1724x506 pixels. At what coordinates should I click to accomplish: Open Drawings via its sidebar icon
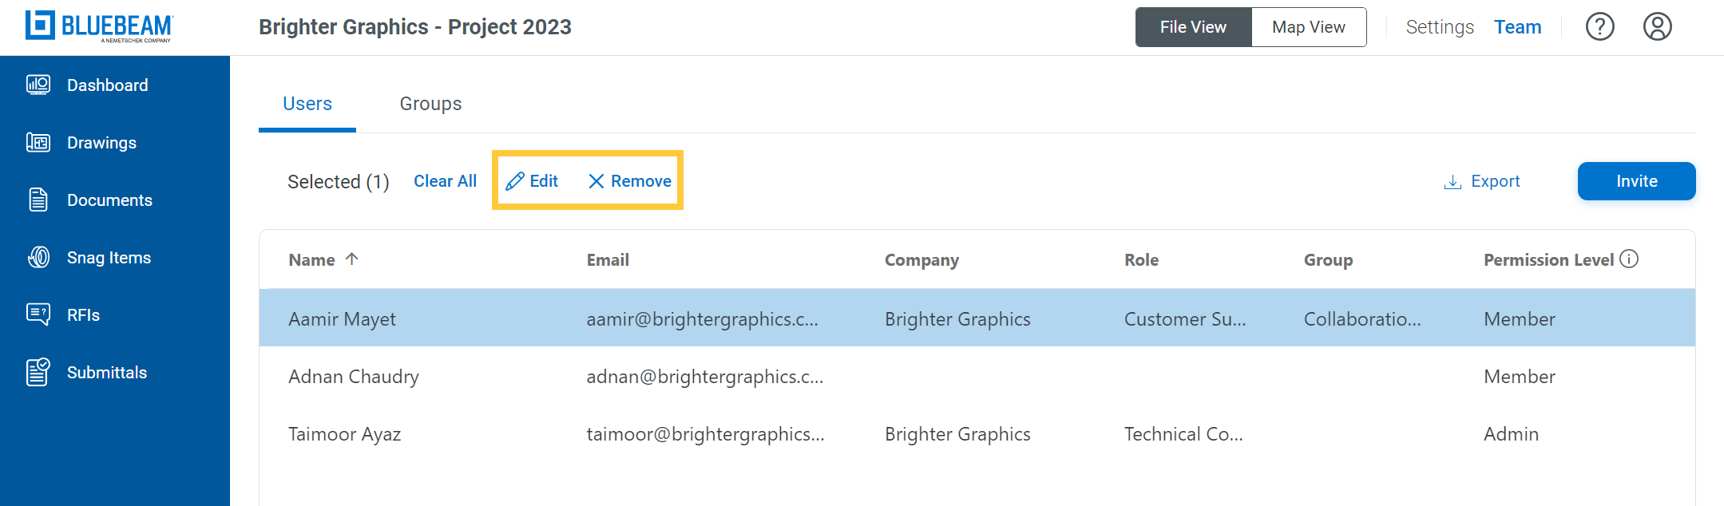click(x=38, y=142)
